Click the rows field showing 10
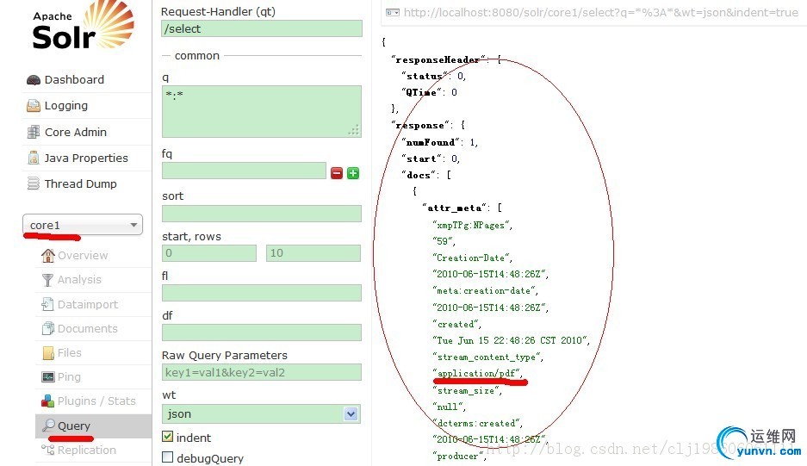This screenshot has width=807, height=466. 313,253
